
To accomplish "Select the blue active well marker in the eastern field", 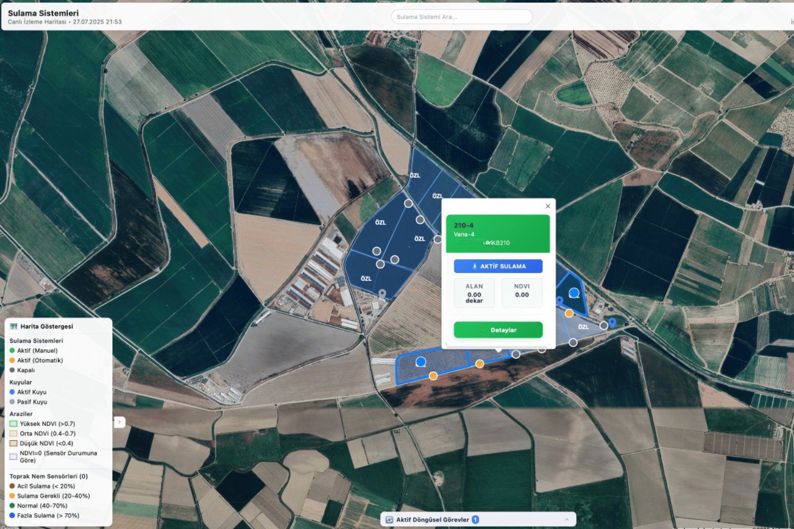I will click(574, 293).
